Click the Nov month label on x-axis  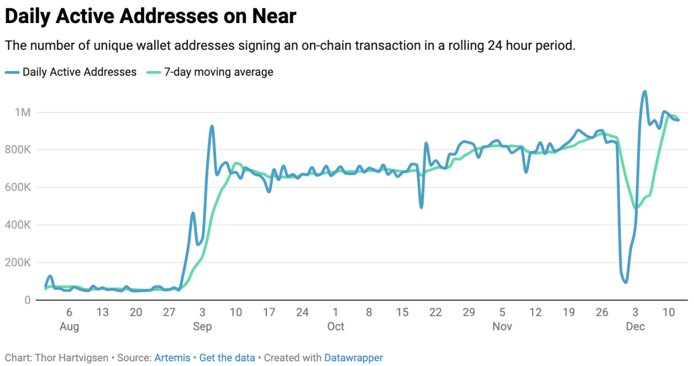502,327
